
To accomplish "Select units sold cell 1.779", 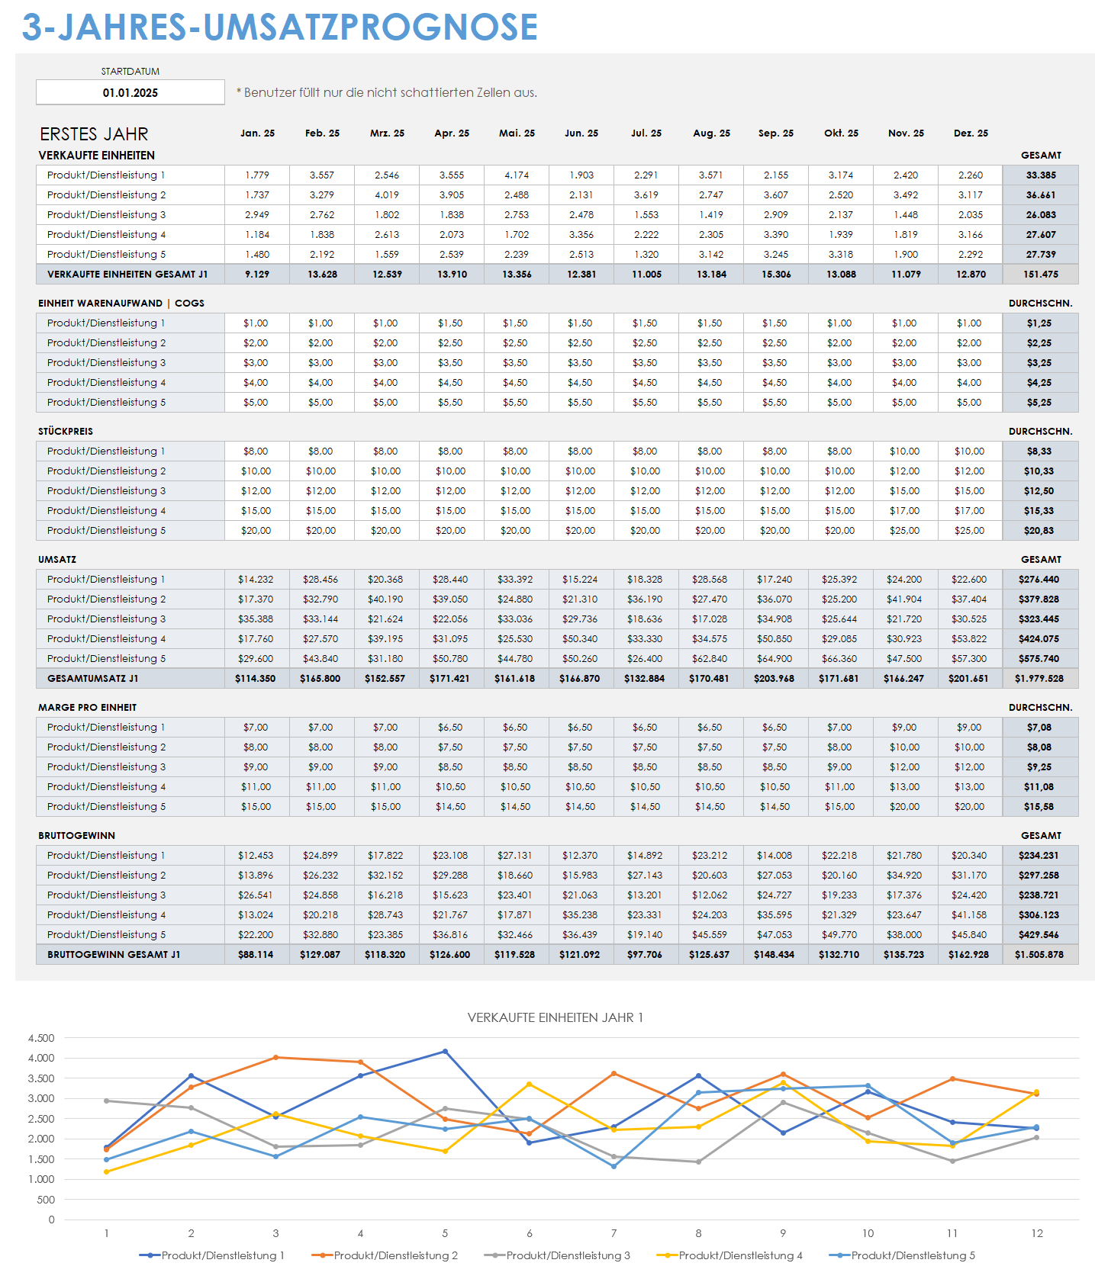I will (257, 175).
